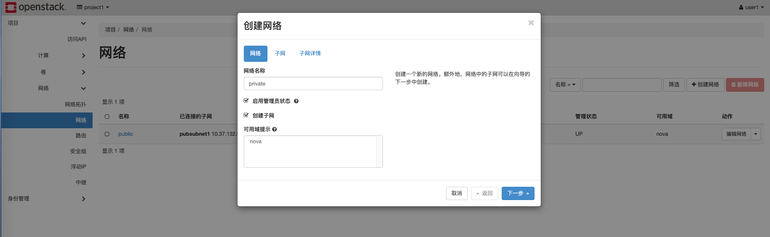This screenshot has height=237, width=770.
Task: Open the 名称 filter dropdown
Action: pyautogui.click(x=565, y=85)
